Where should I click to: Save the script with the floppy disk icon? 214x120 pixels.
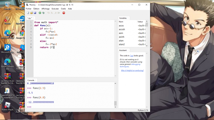tap(35, 13)
